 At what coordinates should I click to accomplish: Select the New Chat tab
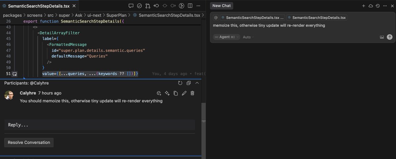coord(221,6)
